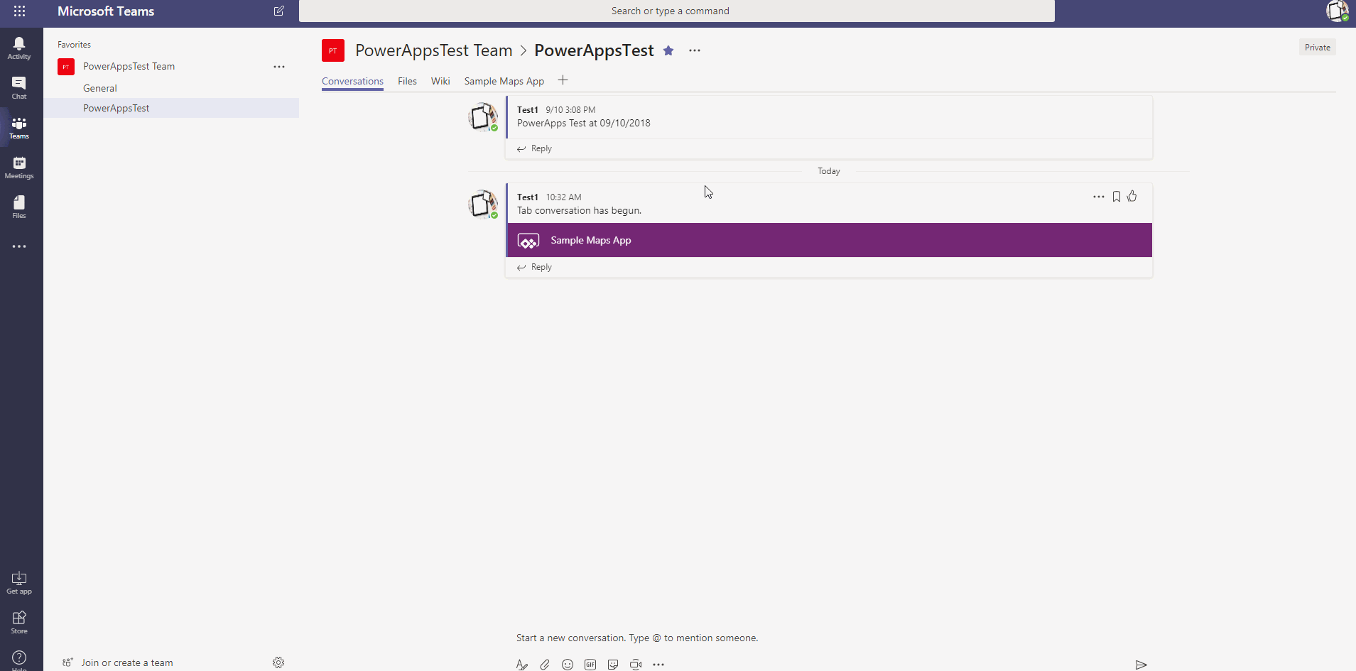Open more compose options ellipsis

(x=658, y=665)
